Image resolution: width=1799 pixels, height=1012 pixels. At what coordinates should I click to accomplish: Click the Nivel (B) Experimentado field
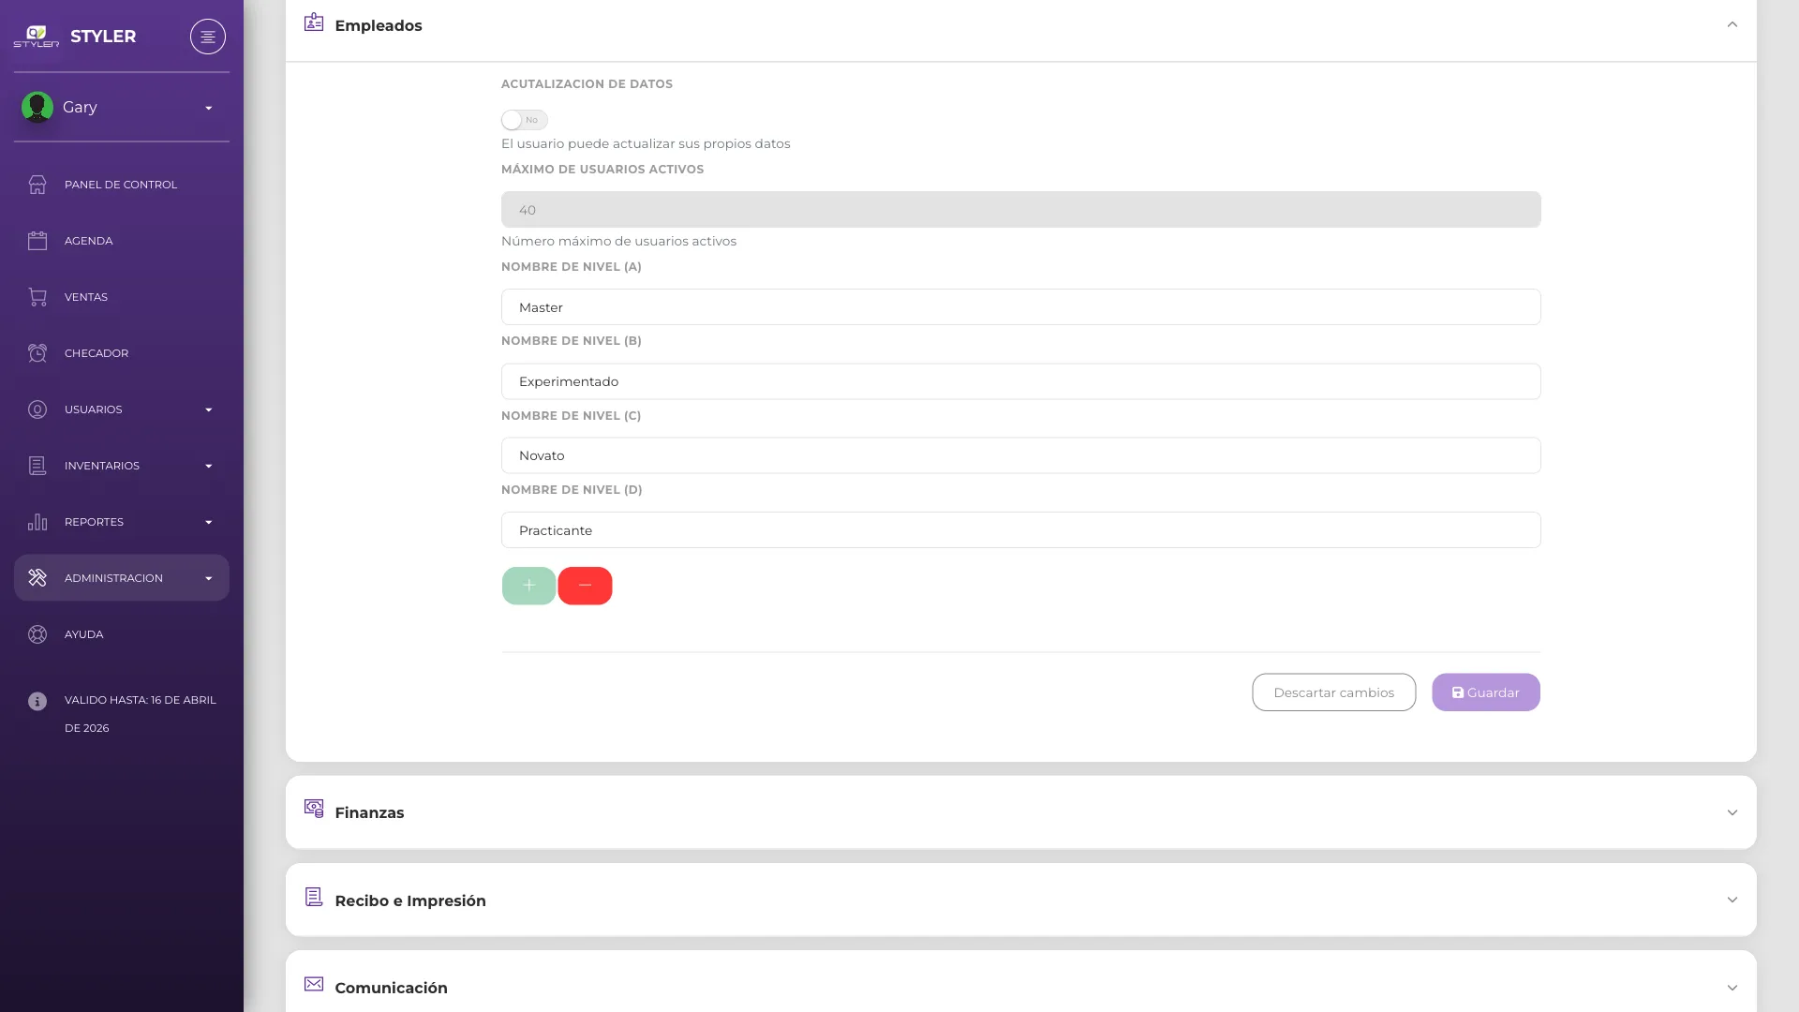coord(1021,381)
